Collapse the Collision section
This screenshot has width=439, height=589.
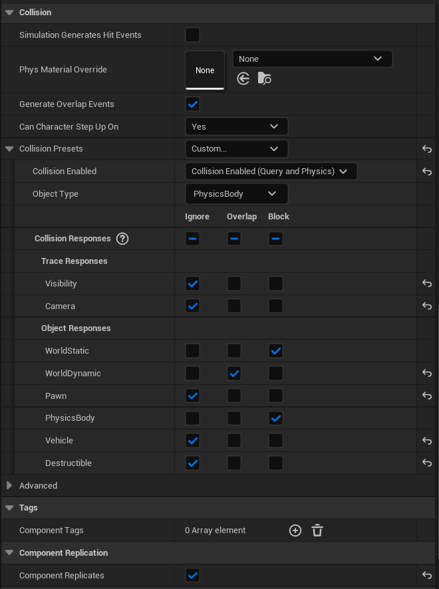9,12
